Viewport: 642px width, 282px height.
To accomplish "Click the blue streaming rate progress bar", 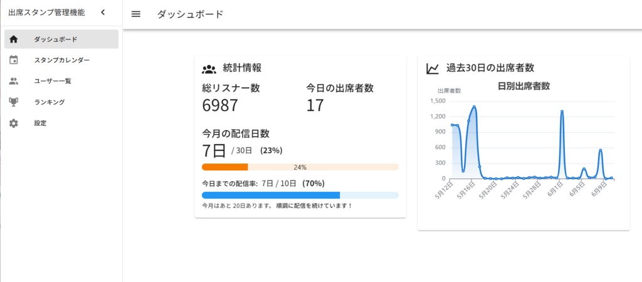I will 300,195.
